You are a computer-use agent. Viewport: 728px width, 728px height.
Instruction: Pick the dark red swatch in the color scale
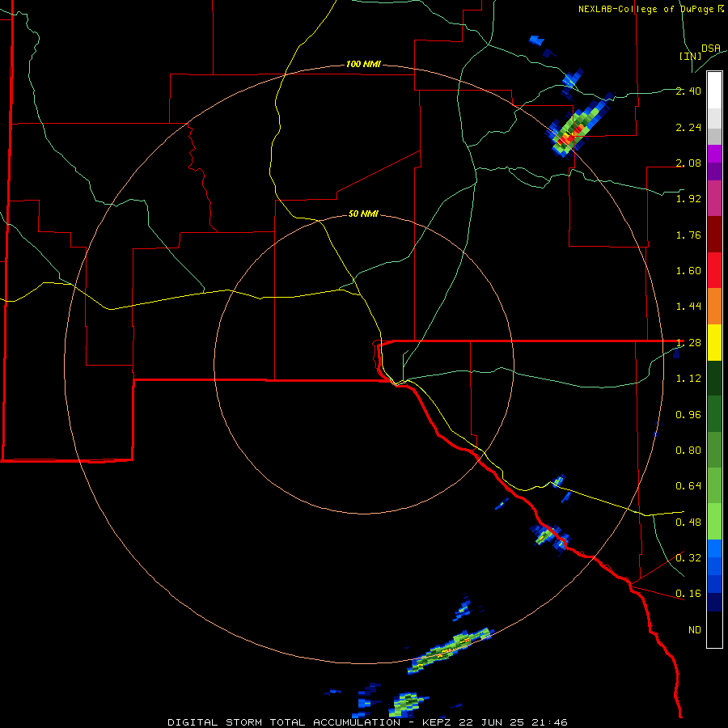[x=714, y=235]
